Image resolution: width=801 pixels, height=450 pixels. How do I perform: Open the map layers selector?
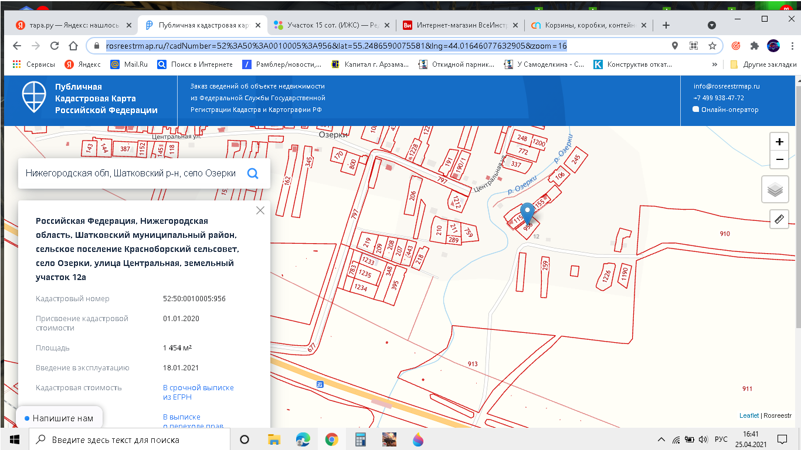click(775, 189)
